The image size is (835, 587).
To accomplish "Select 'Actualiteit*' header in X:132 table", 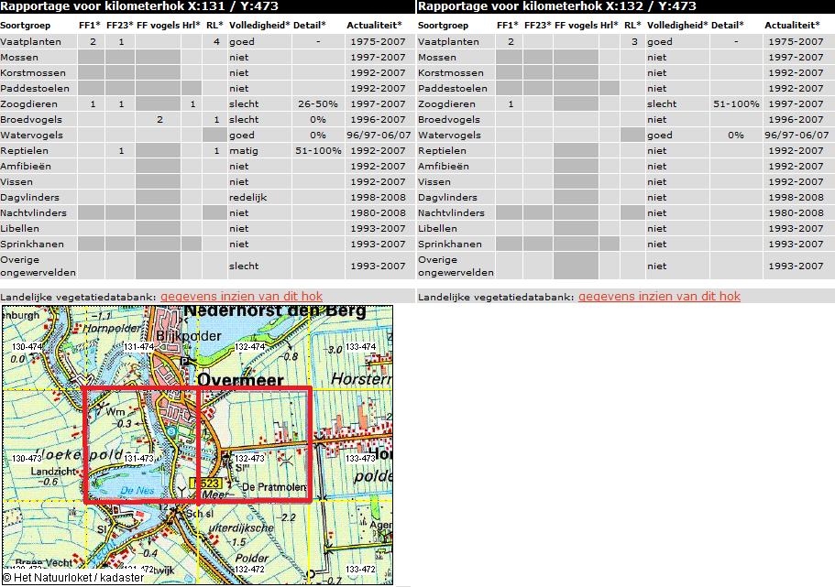I will click(793, 26).
